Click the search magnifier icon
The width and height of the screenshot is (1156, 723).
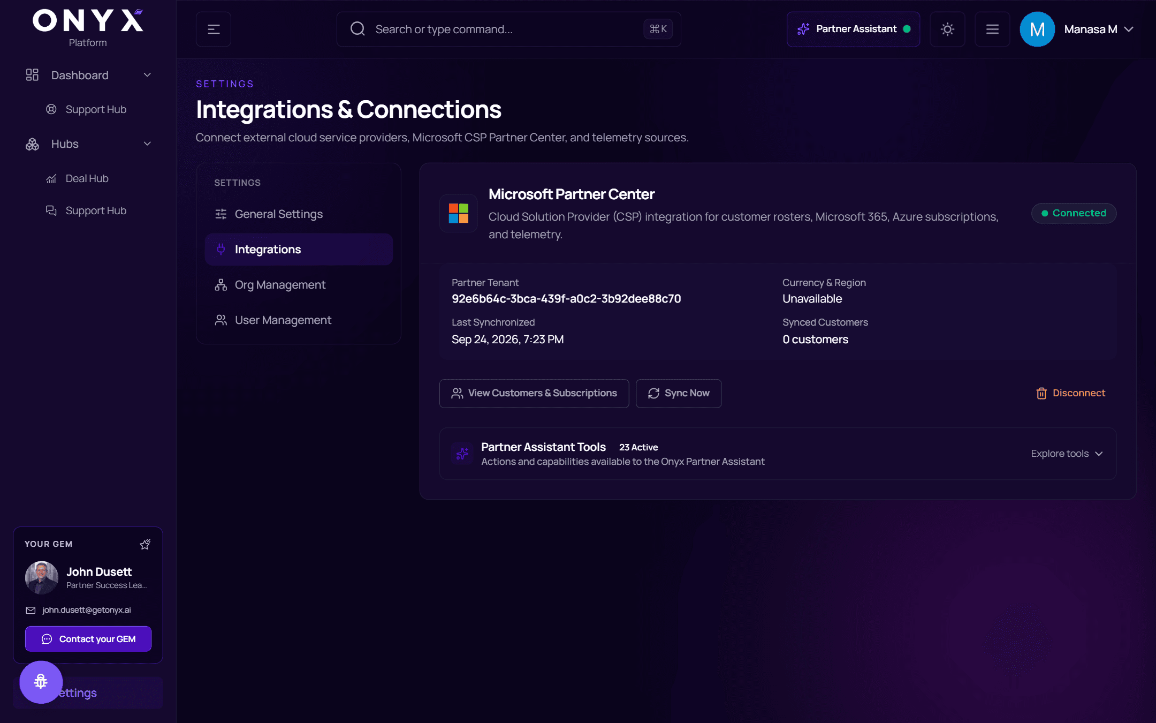pyautogui.click(x=358, y=29)
